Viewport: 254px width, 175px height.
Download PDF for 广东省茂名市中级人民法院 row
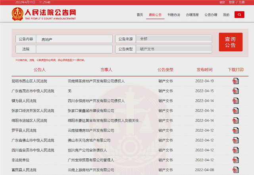[236, 91]
